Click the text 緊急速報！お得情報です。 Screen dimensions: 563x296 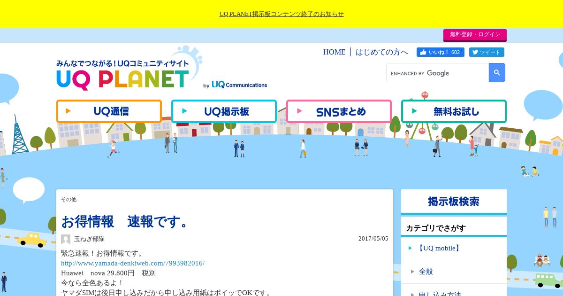[102, 254]
